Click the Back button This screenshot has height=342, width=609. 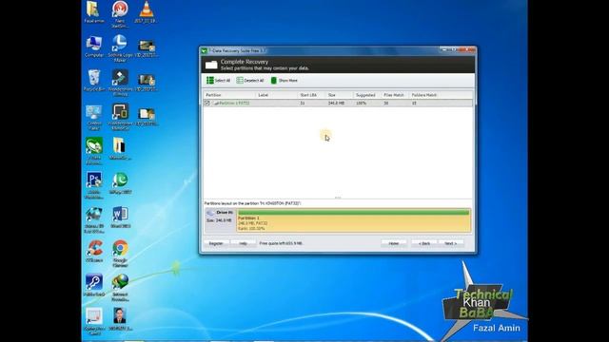424,243
